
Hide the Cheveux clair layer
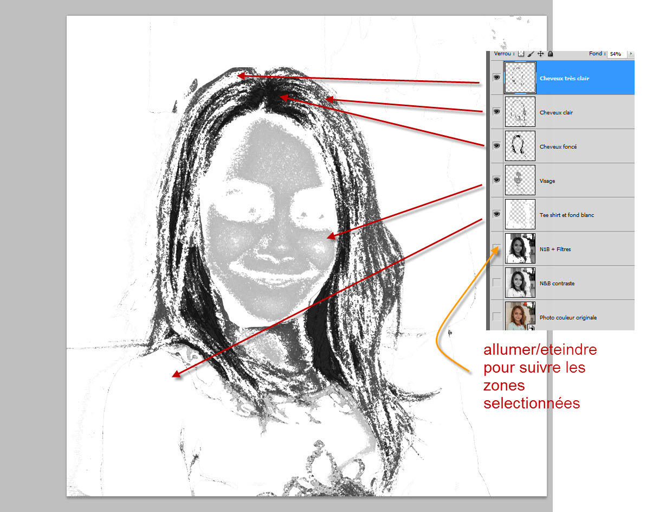point(496,112)
